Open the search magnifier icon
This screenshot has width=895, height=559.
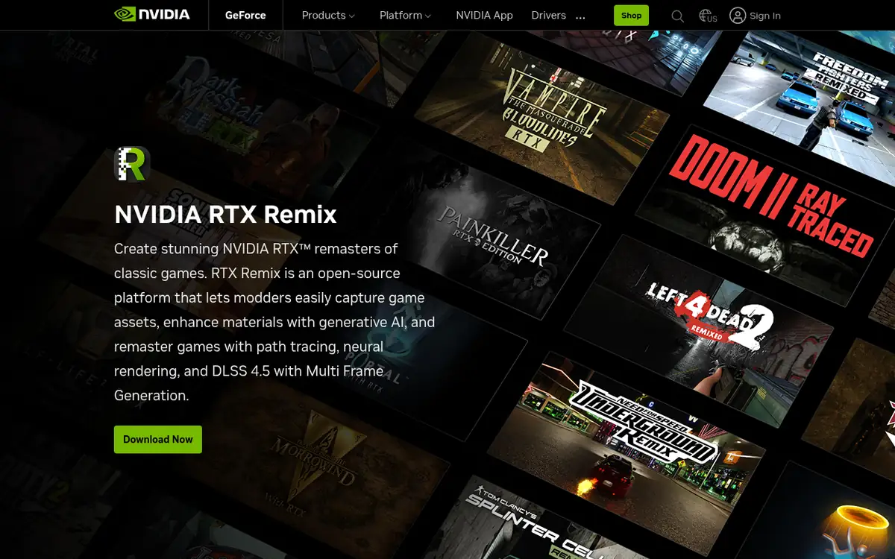(x=677, y=16)
